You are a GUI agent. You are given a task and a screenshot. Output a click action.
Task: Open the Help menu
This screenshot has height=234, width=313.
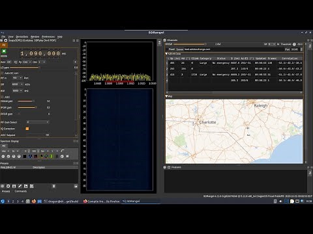pos(60,36)
